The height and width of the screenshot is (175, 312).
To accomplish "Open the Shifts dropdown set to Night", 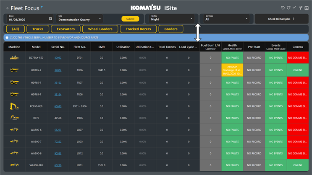I will (x=171, y=19).
